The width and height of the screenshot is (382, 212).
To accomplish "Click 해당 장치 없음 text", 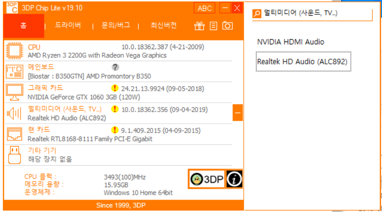I will click(x=50, y=159).
